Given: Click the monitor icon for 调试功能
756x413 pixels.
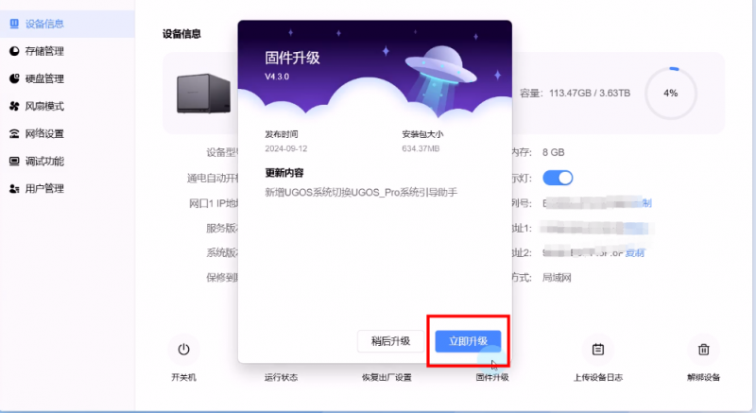Looking at the screenshot, I should coord(14,161).
